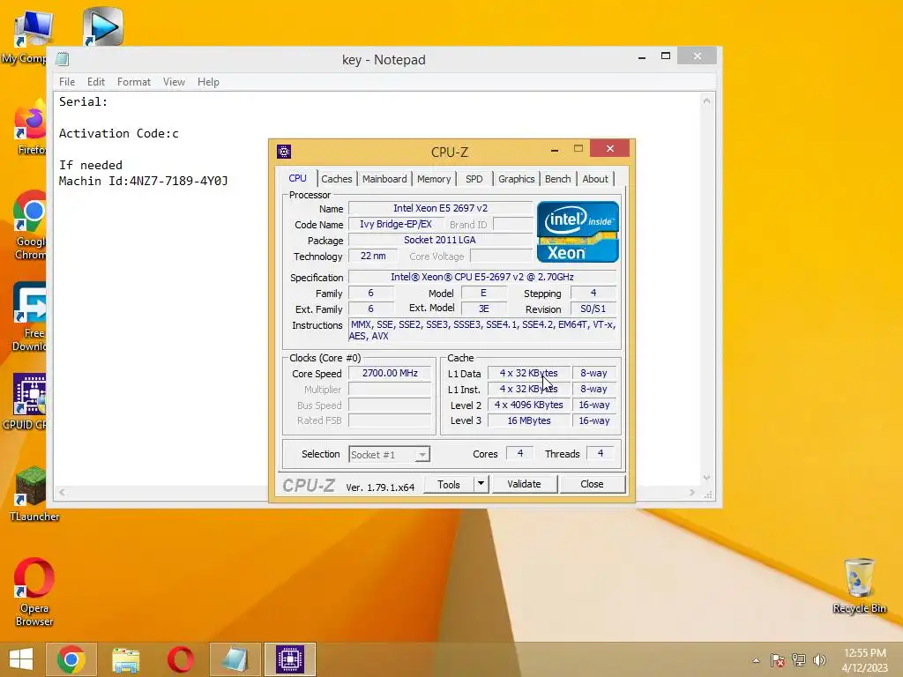
Task: Click the Activation Code line in Notepad
Action: click(119, 134)
